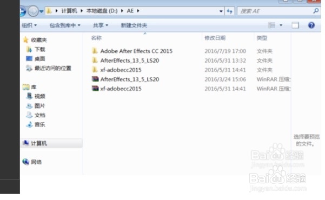
Task: Click the Forward navigation arrow button
Action: pyautogui.click(x=33, y=11)
